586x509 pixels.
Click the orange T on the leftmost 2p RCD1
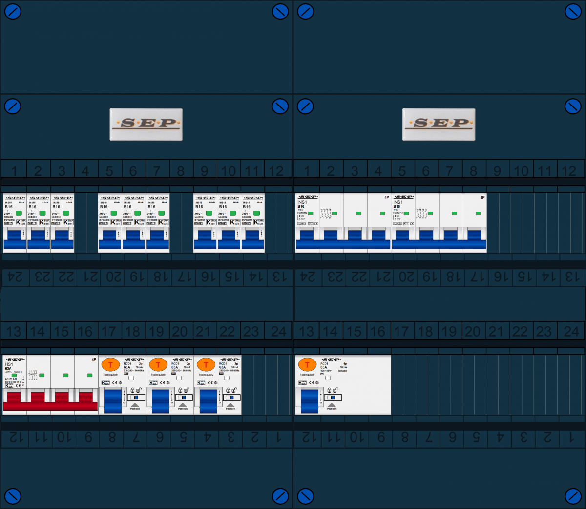click(x=110, y=364)
